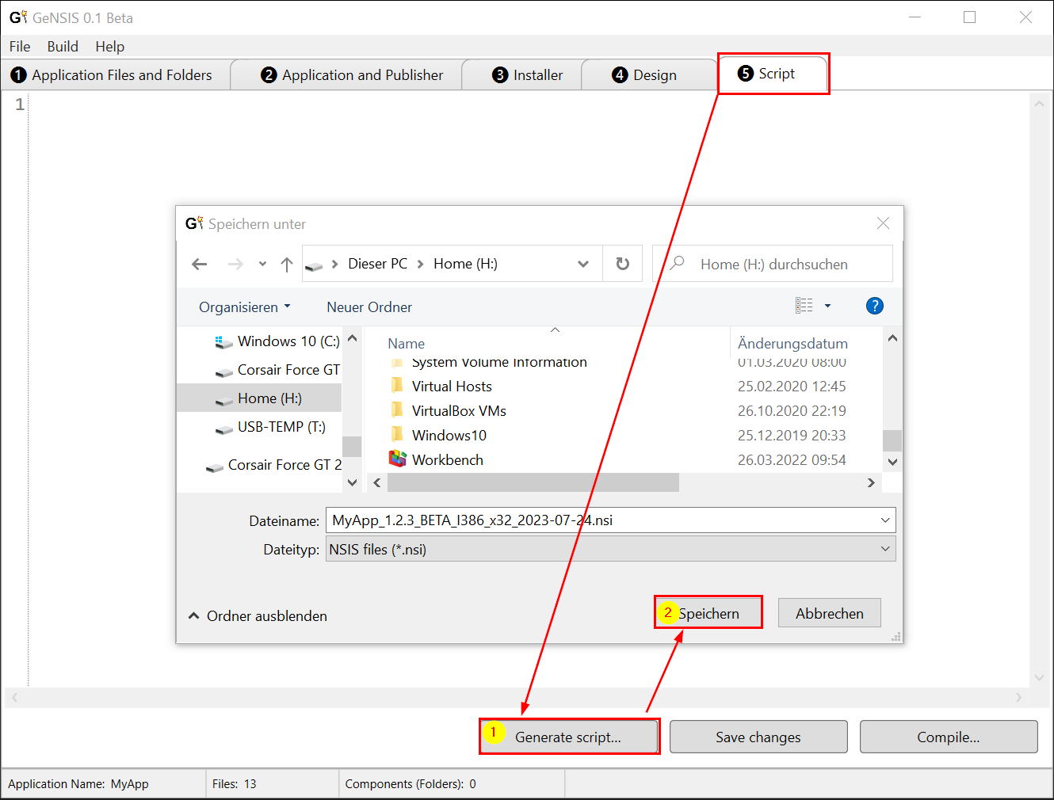Screen dimensions: 1054x800
Task: Click Abbrechen to cancel saving
Action: coord(830,613)
